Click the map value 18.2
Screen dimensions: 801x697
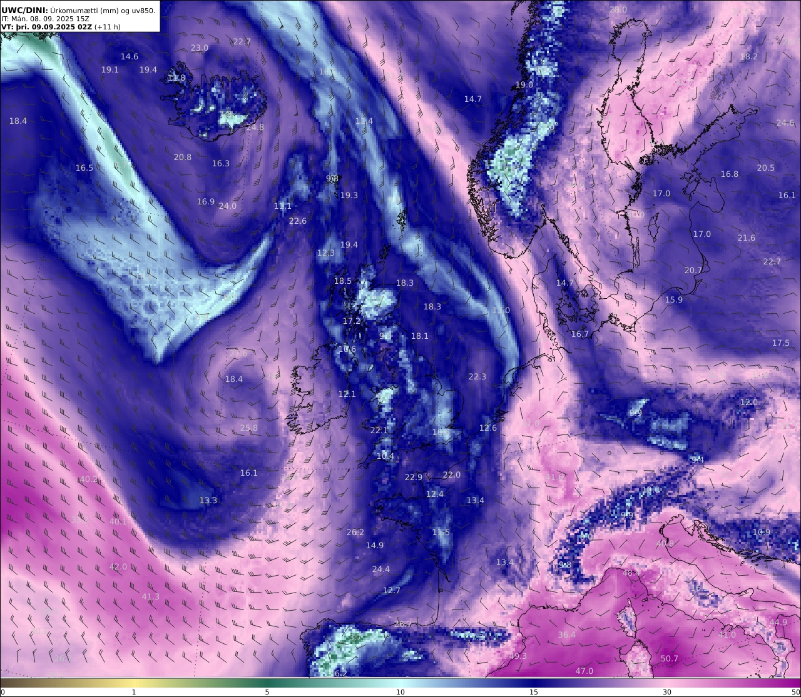click(749, 57)
